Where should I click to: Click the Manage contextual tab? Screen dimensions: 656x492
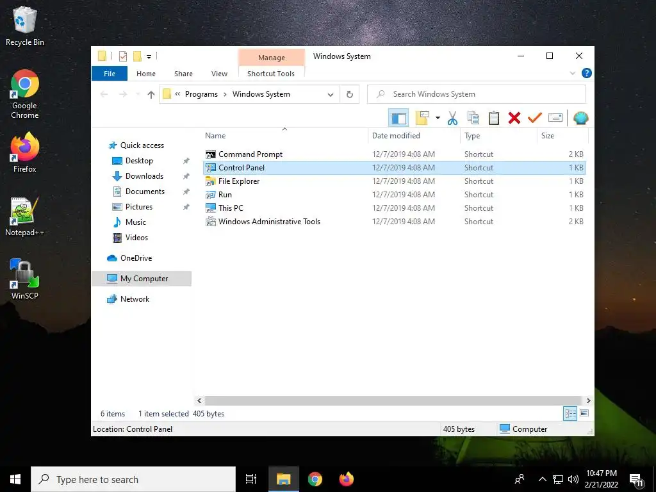pos(271,57)
